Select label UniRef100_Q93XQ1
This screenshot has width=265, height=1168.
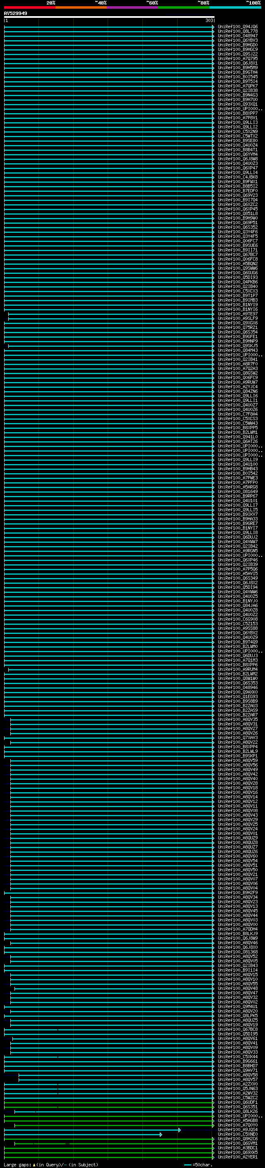click(x=238, y=104)
